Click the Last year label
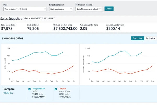 [x=62, y=89]
